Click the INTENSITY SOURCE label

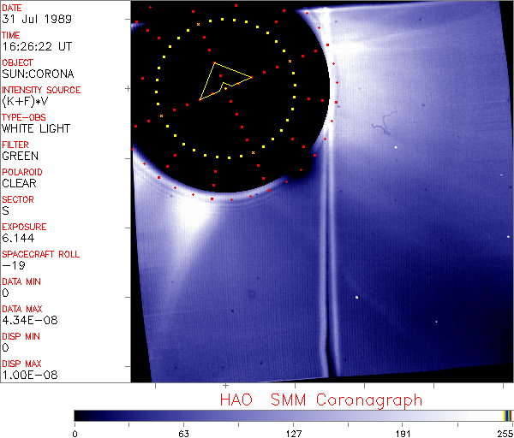[41, 90]
